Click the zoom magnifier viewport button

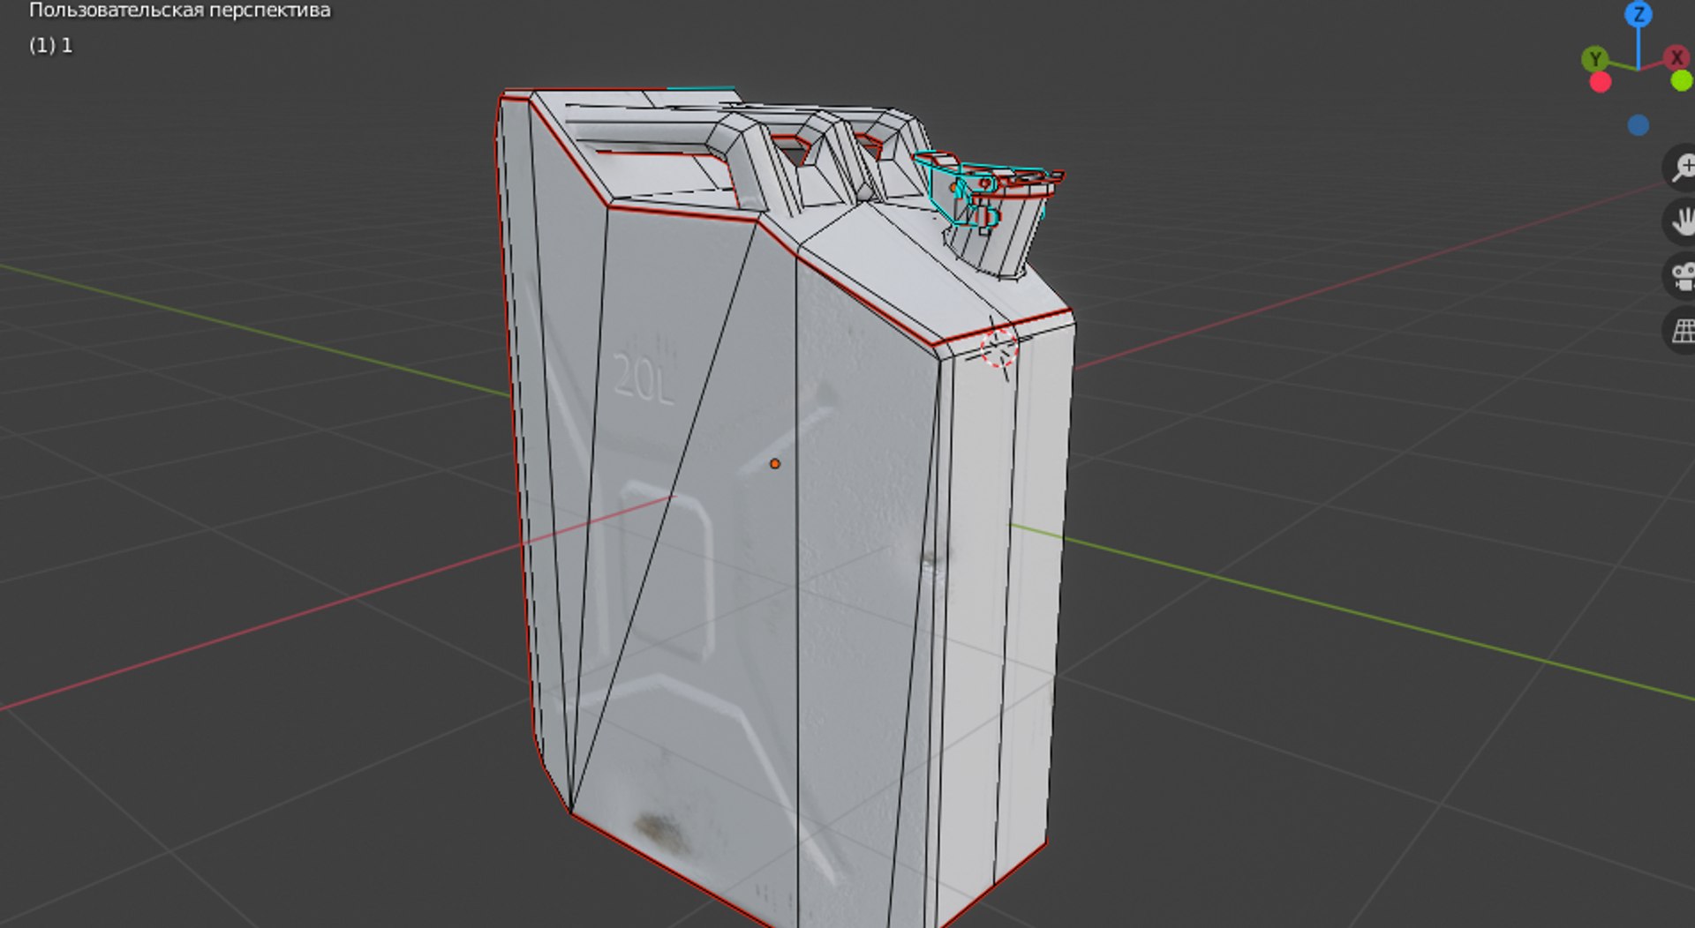[1682, 168]
